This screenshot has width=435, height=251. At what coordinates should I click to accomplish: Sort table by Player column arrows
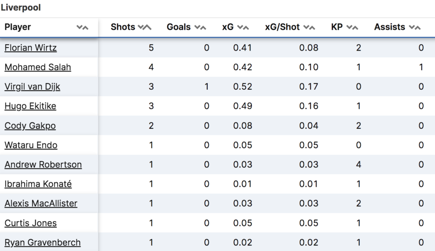[82, 27]
